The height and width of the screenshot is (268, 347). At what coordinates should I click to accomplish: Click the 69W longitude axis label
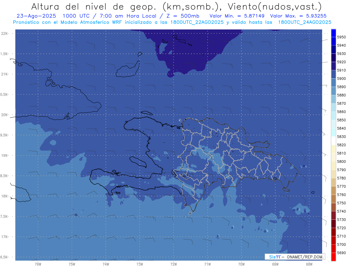click(275, 264)
